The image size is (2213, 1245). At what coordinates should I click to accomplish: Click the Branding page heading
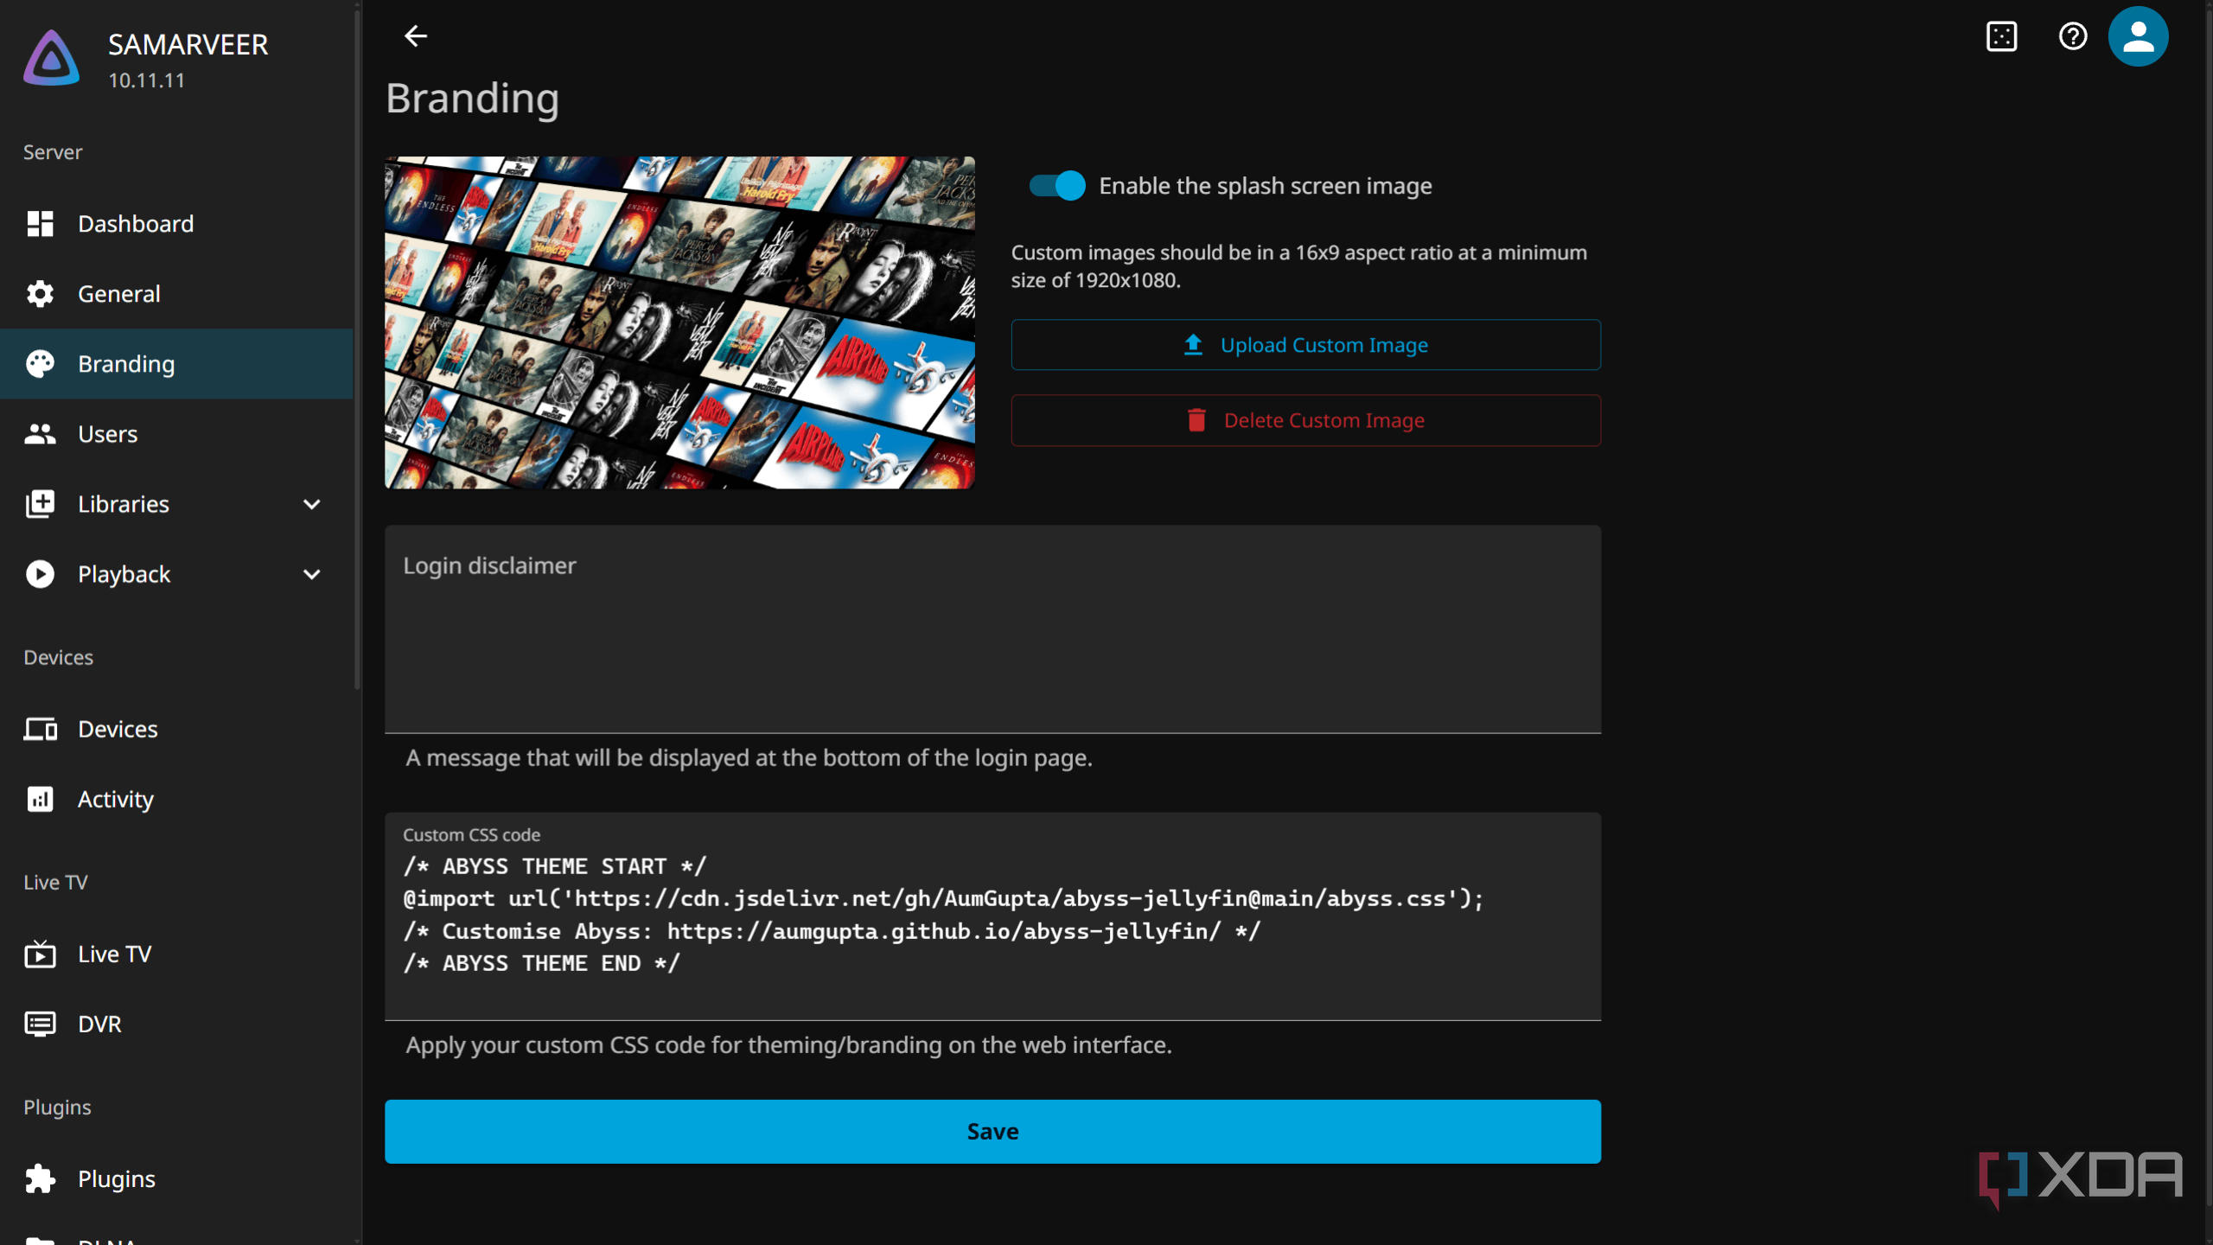click(472, 99)
